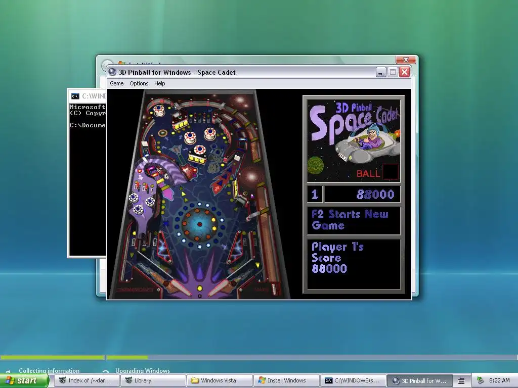
Task: Click the green planet in the logo panel
Action: click(x=317, y=166)
